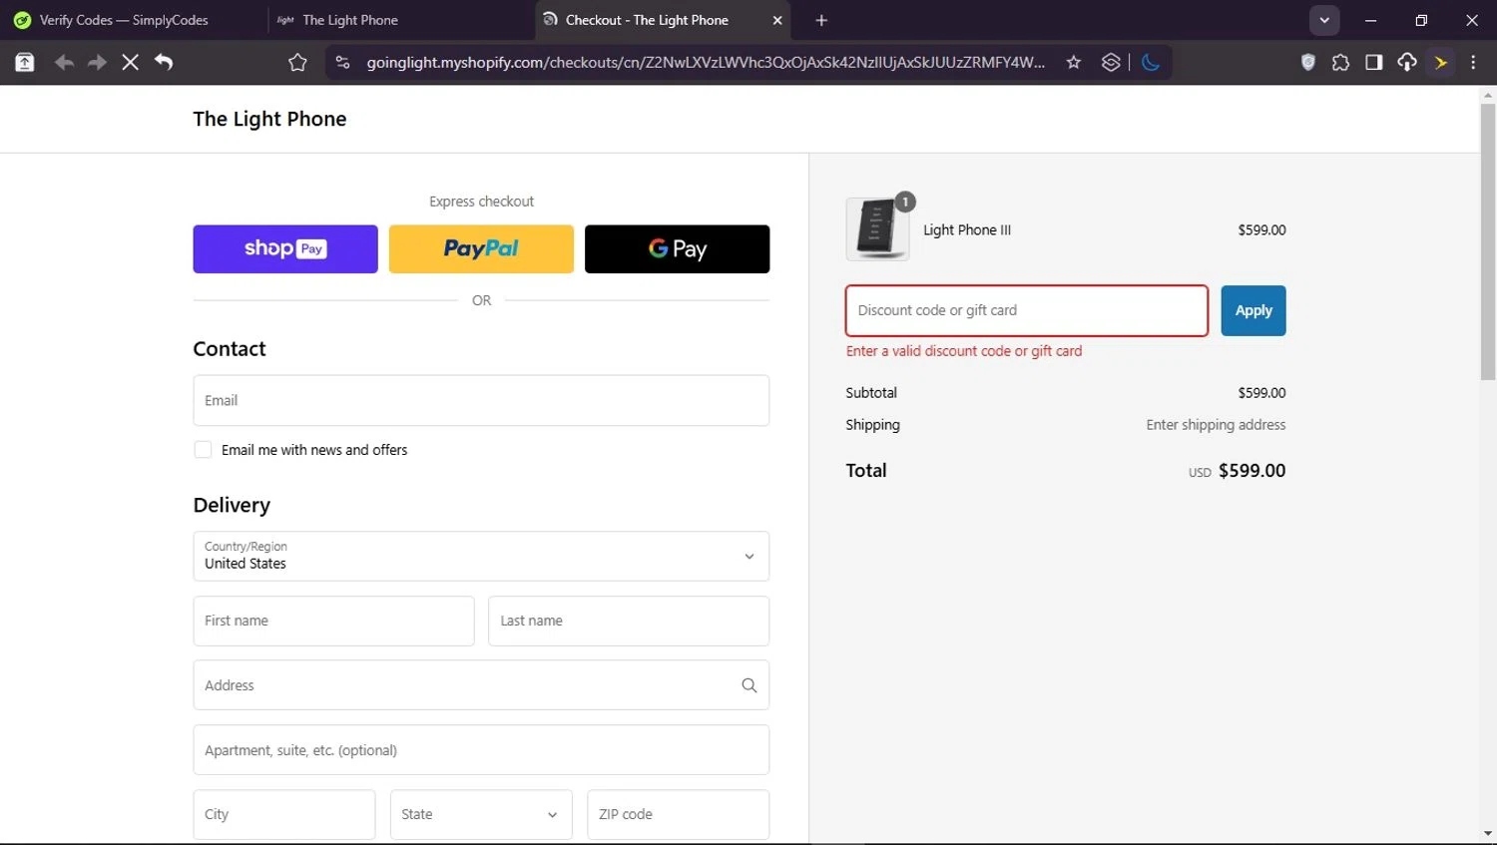
Task: Click the search icon in Address field
Action: tap(749, 685)
